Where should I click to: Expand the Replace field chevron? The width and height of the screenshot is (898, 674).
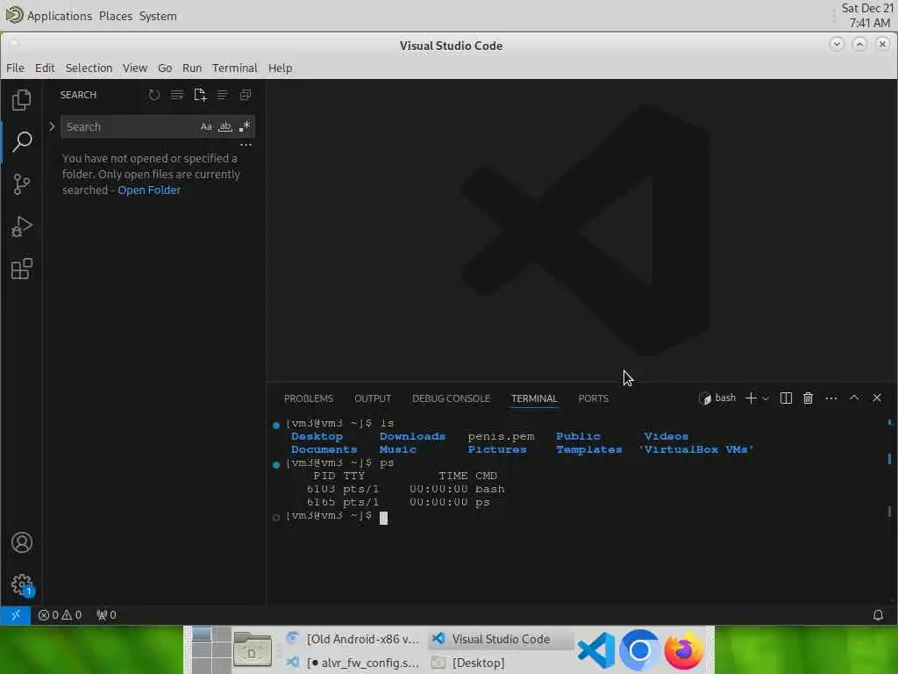click(52, 126)
